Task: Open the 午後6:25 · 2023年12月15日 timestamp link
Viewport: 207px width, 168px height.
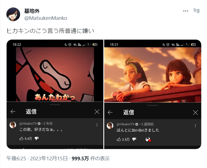Action: [37, 158]
